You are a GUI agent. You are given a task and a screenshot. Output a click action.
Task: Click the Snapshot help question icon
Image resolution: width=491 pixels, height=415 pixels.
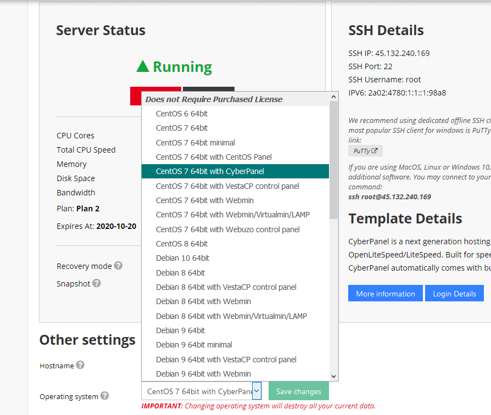(x=97, y=283)
